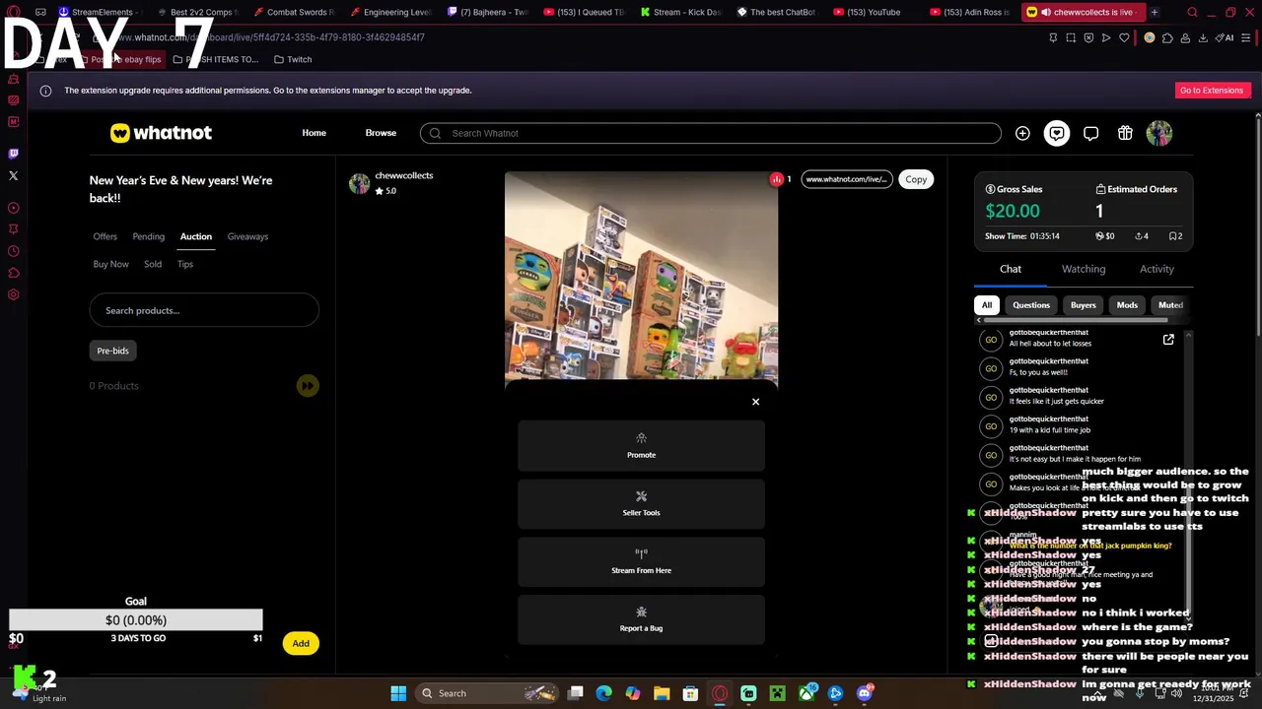Open the Offers tab
Screen dimensions: 1262x709
[x=105, y=236]
